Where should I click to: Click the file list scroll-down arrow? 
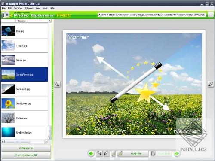(x=49, y=138)
